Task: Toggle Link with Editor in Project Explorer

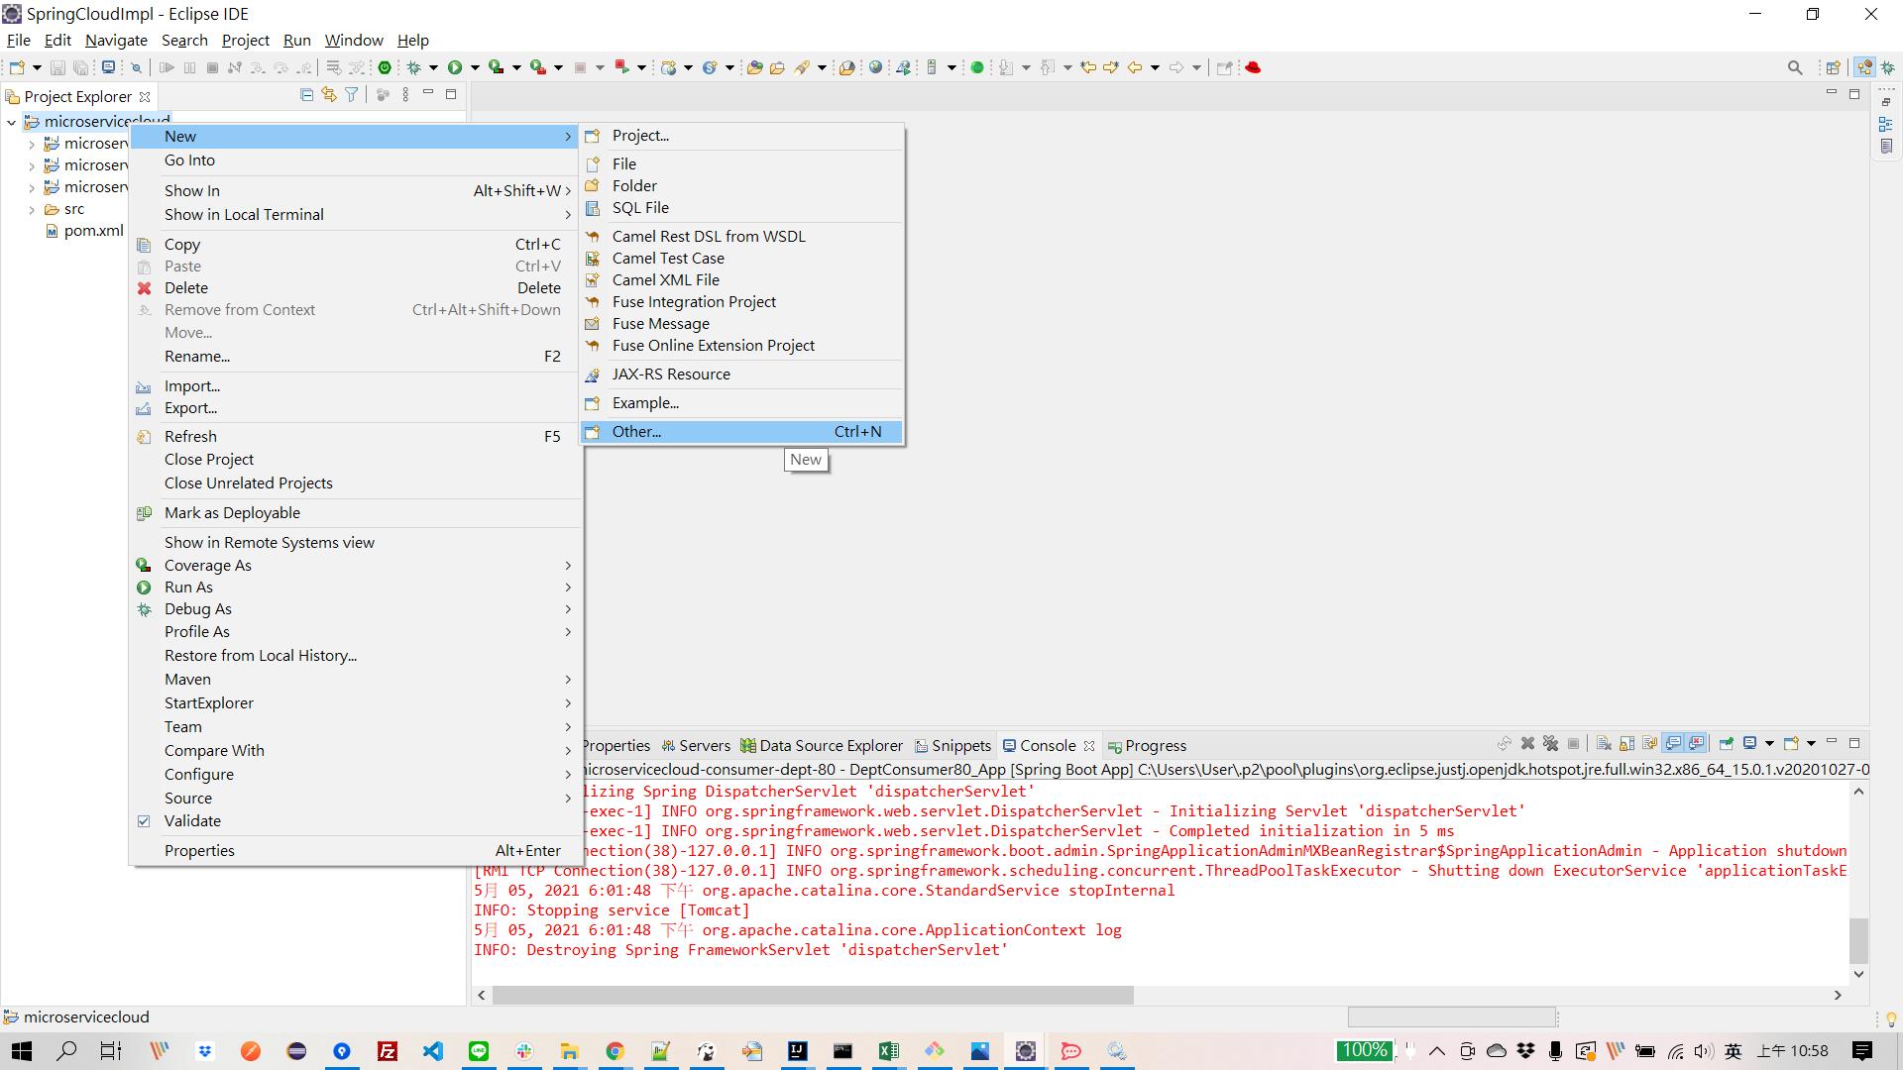Action: (328, 95)
